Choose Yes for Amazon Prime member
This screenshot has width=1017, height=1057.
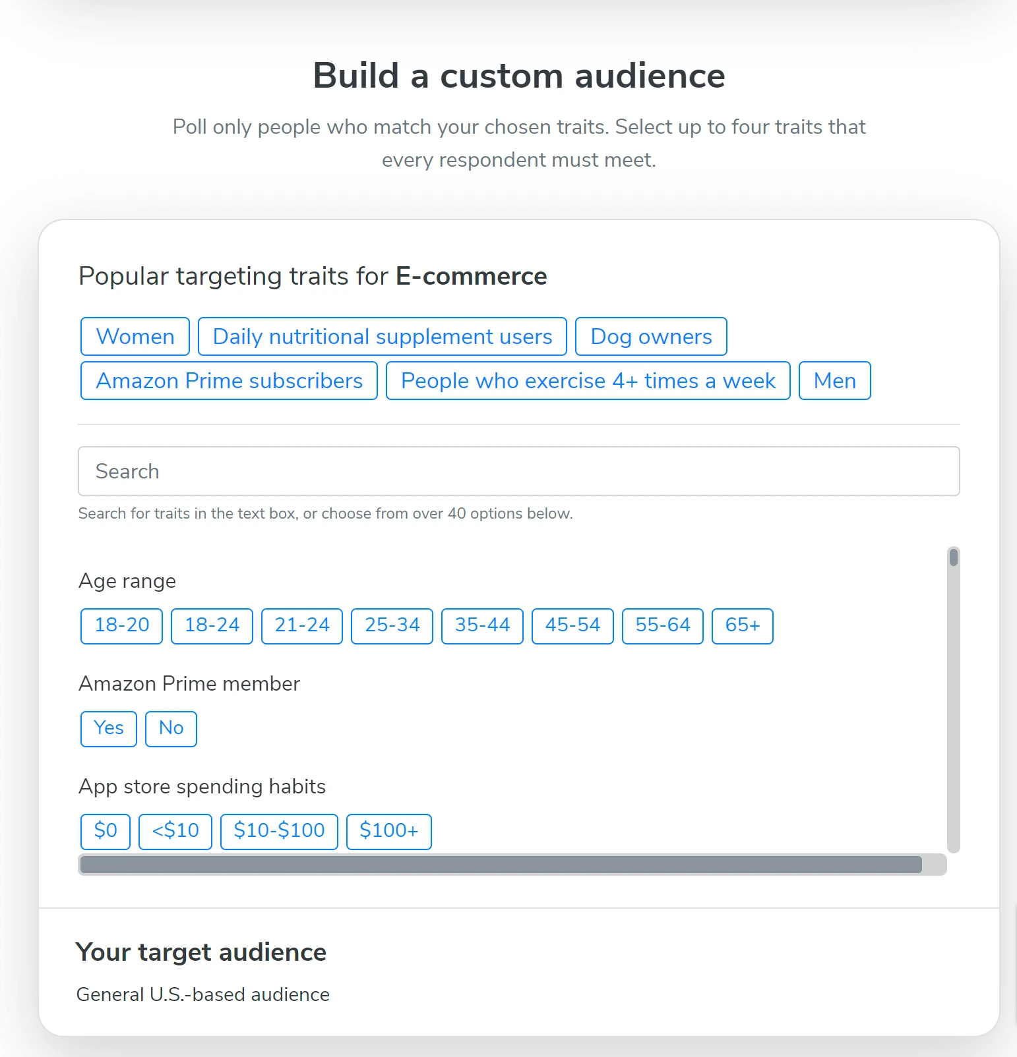click(109, 728)
